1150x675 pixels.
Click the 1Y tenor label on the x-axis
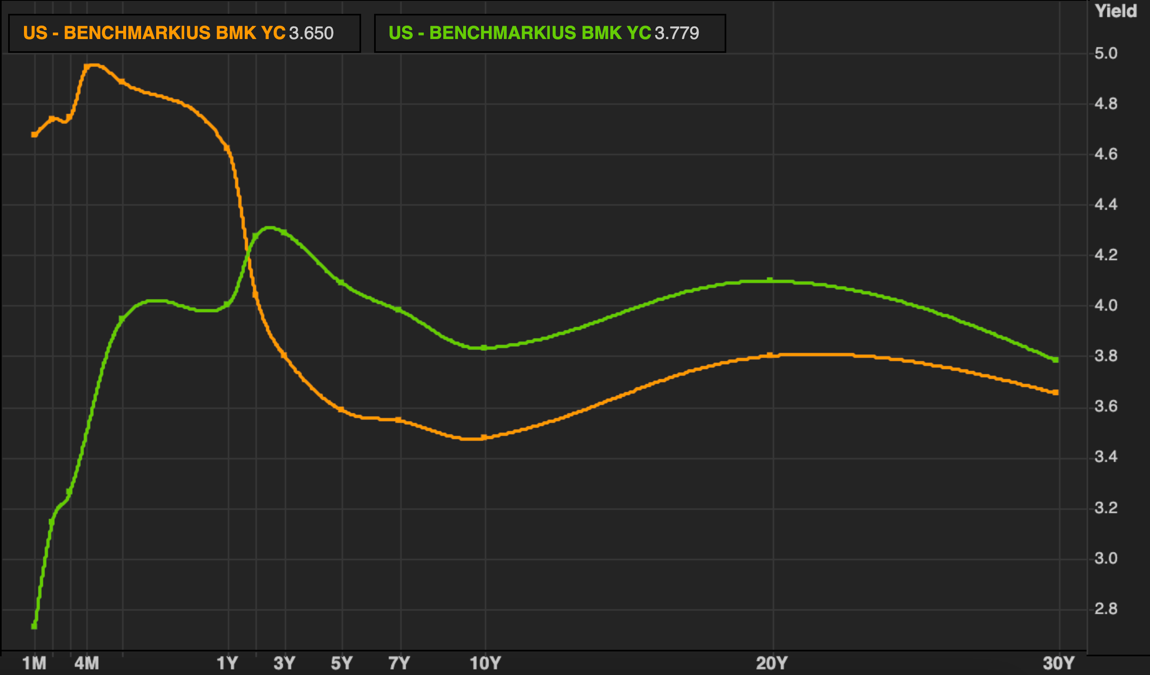tap(227, 663)
